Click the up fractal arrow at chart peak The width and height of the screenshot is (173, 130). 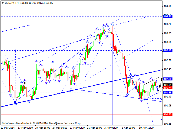click(x=112, y=24)
